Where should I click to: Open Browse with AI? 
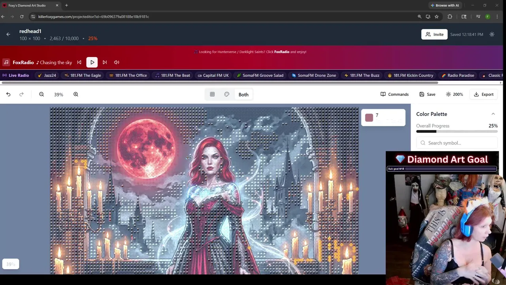(444, 5)
